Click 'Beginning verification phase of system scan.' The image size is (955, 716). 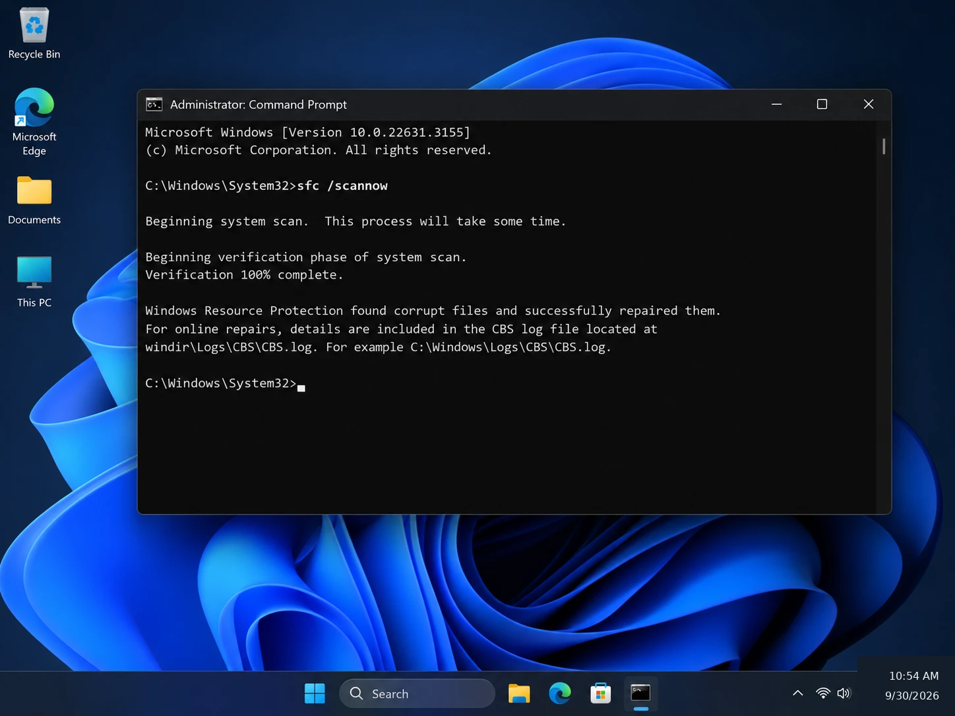tap(306, 257)
